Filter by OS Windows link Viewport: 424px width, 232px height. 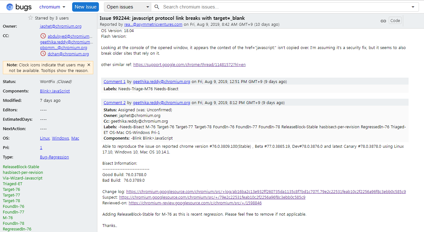(x=60, y=138)
